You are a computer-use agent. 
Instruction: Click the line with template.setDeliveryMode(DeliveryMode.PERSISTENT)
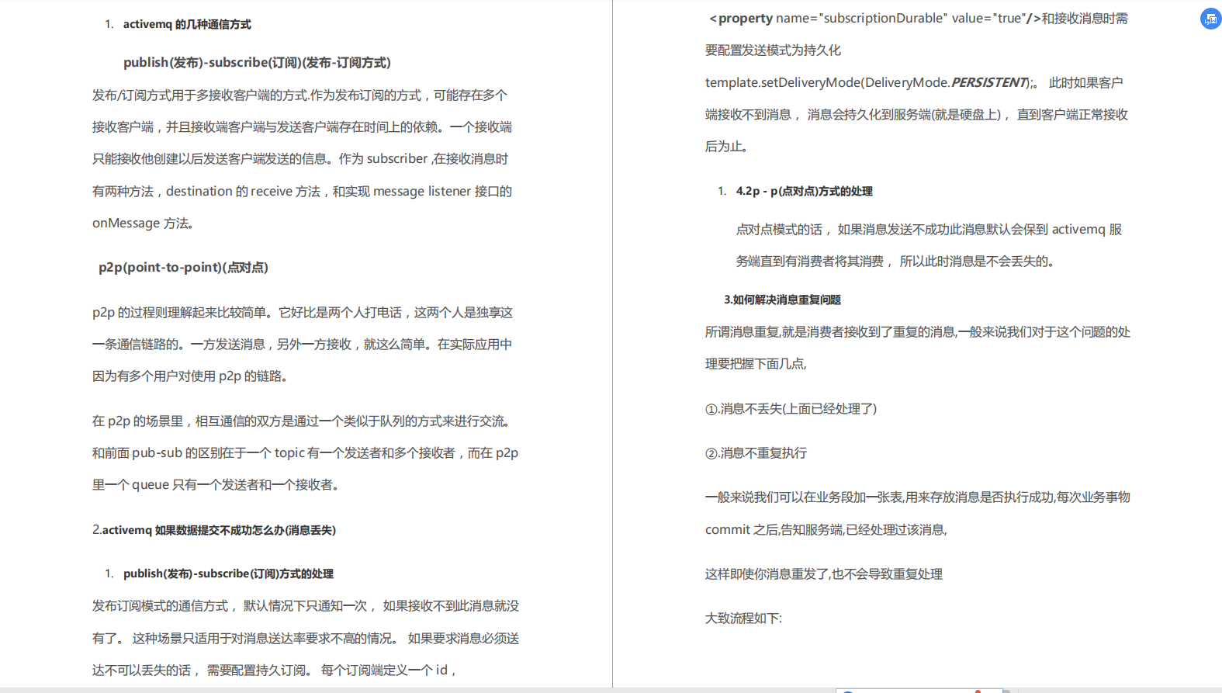914,82
